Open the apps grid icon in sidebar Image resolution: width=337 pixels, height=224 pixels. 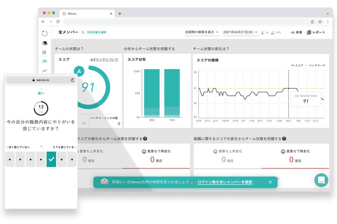click(44, 52)
